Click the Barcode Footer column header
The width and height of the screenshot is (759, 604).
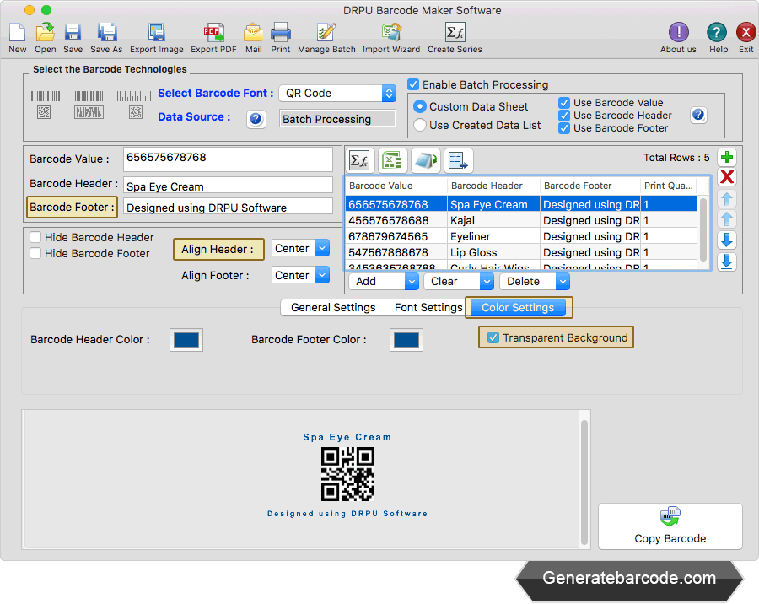tap(590, 186)
